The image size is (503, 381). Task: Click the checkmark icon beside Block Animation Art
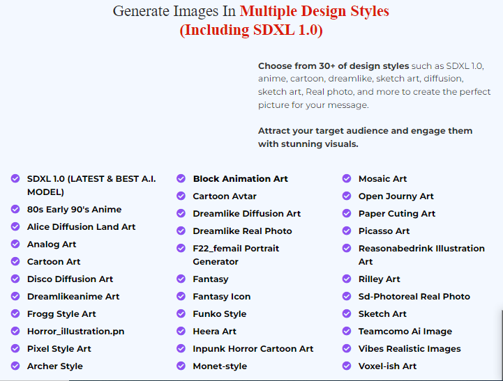pos(181,179)
